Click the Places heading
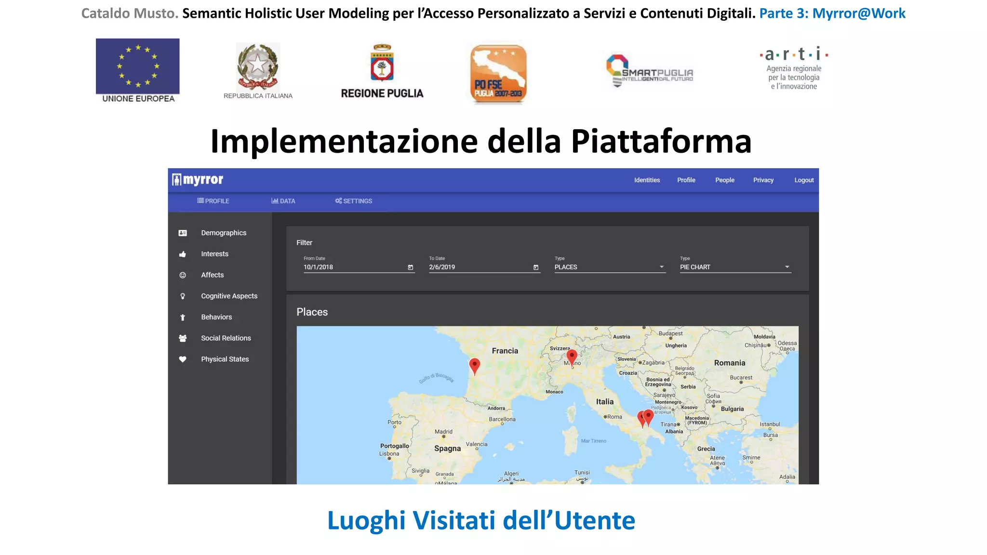 312,312
